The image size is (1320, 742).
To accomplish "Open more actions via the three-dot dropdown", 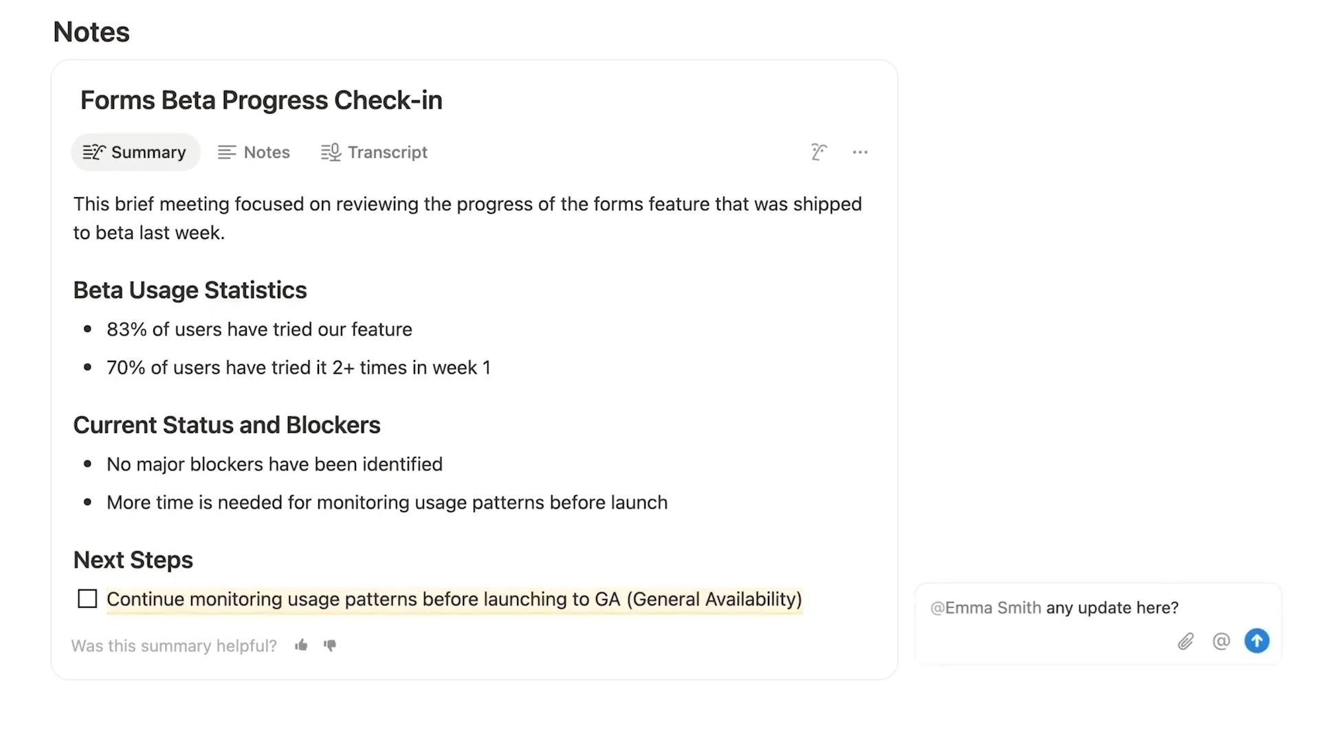I will tap(860, 152).
